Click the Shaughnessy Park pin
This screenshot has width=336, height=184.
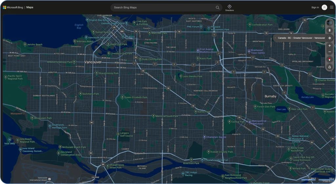pos(97,73)
